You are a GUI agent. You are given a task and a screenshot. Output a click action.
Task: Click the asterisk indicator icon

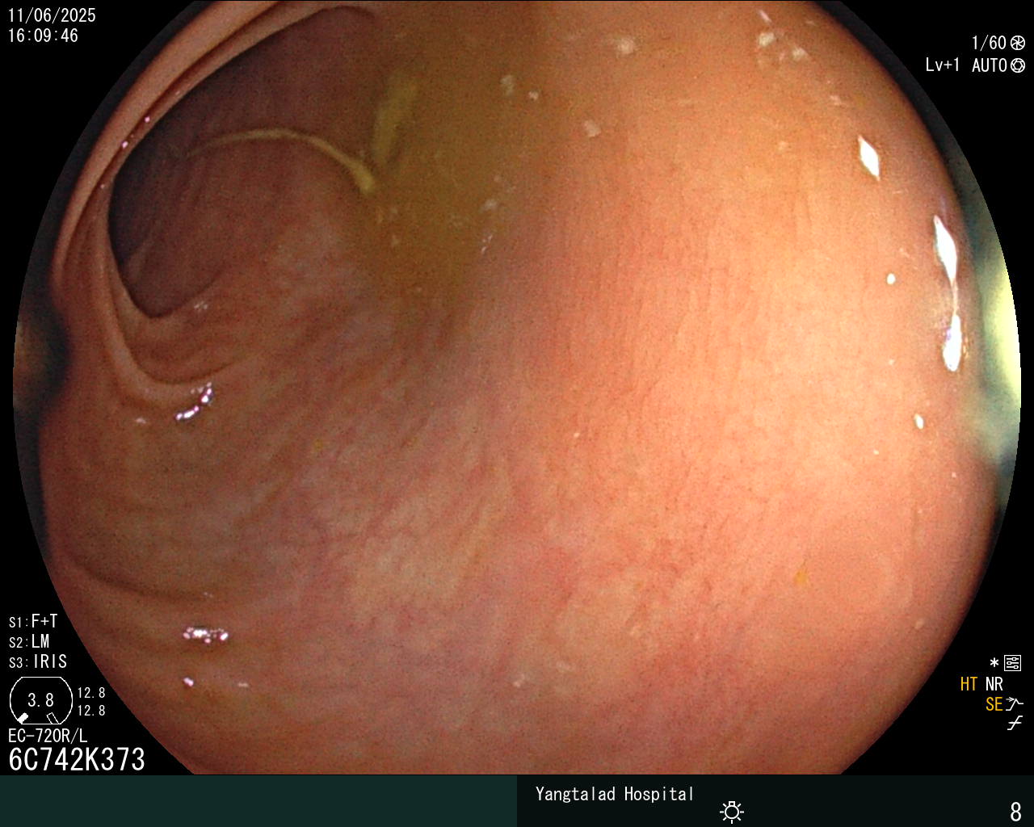click(994, 663)
